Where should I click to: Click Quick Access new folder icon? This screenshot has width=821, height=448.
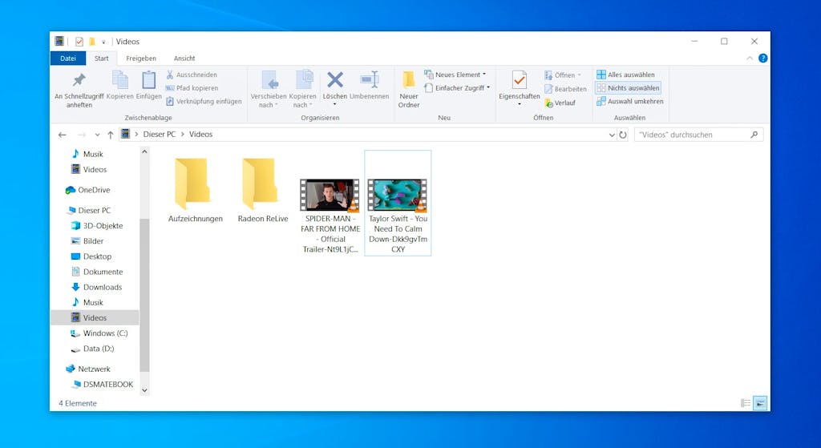(x=92, y=42)
